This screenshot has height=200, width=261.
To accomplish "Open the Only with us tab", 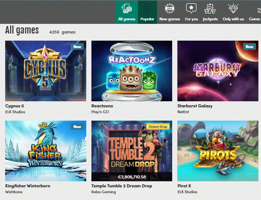I will 233,12.
